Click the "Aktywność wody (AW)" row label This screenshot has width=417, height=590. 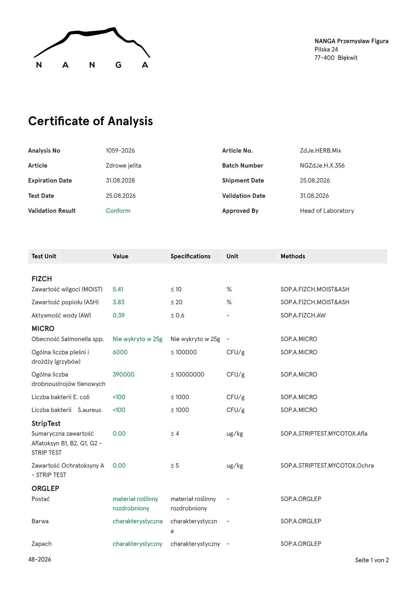61,315
